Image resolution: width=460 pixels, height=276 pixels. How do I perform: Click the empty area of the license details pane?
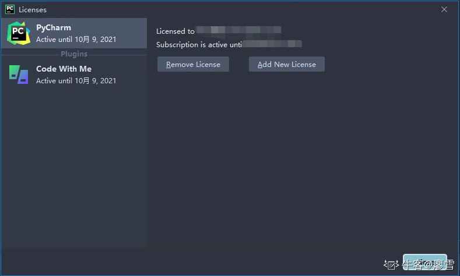[x=303, y=163]
